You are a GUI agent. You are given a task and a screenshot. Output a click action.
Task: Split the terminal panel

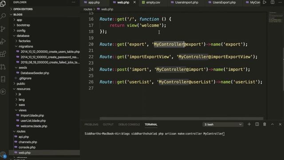tap(257, 124)
